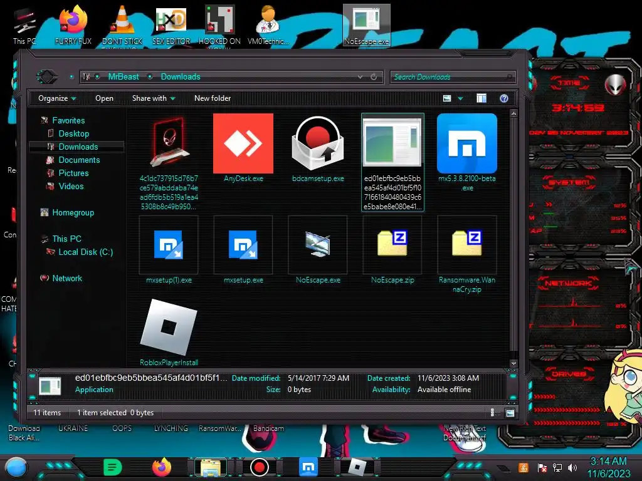
Task: Select the 4c1dc737915d76b7 alien file icon
Action: coord(169,143)
